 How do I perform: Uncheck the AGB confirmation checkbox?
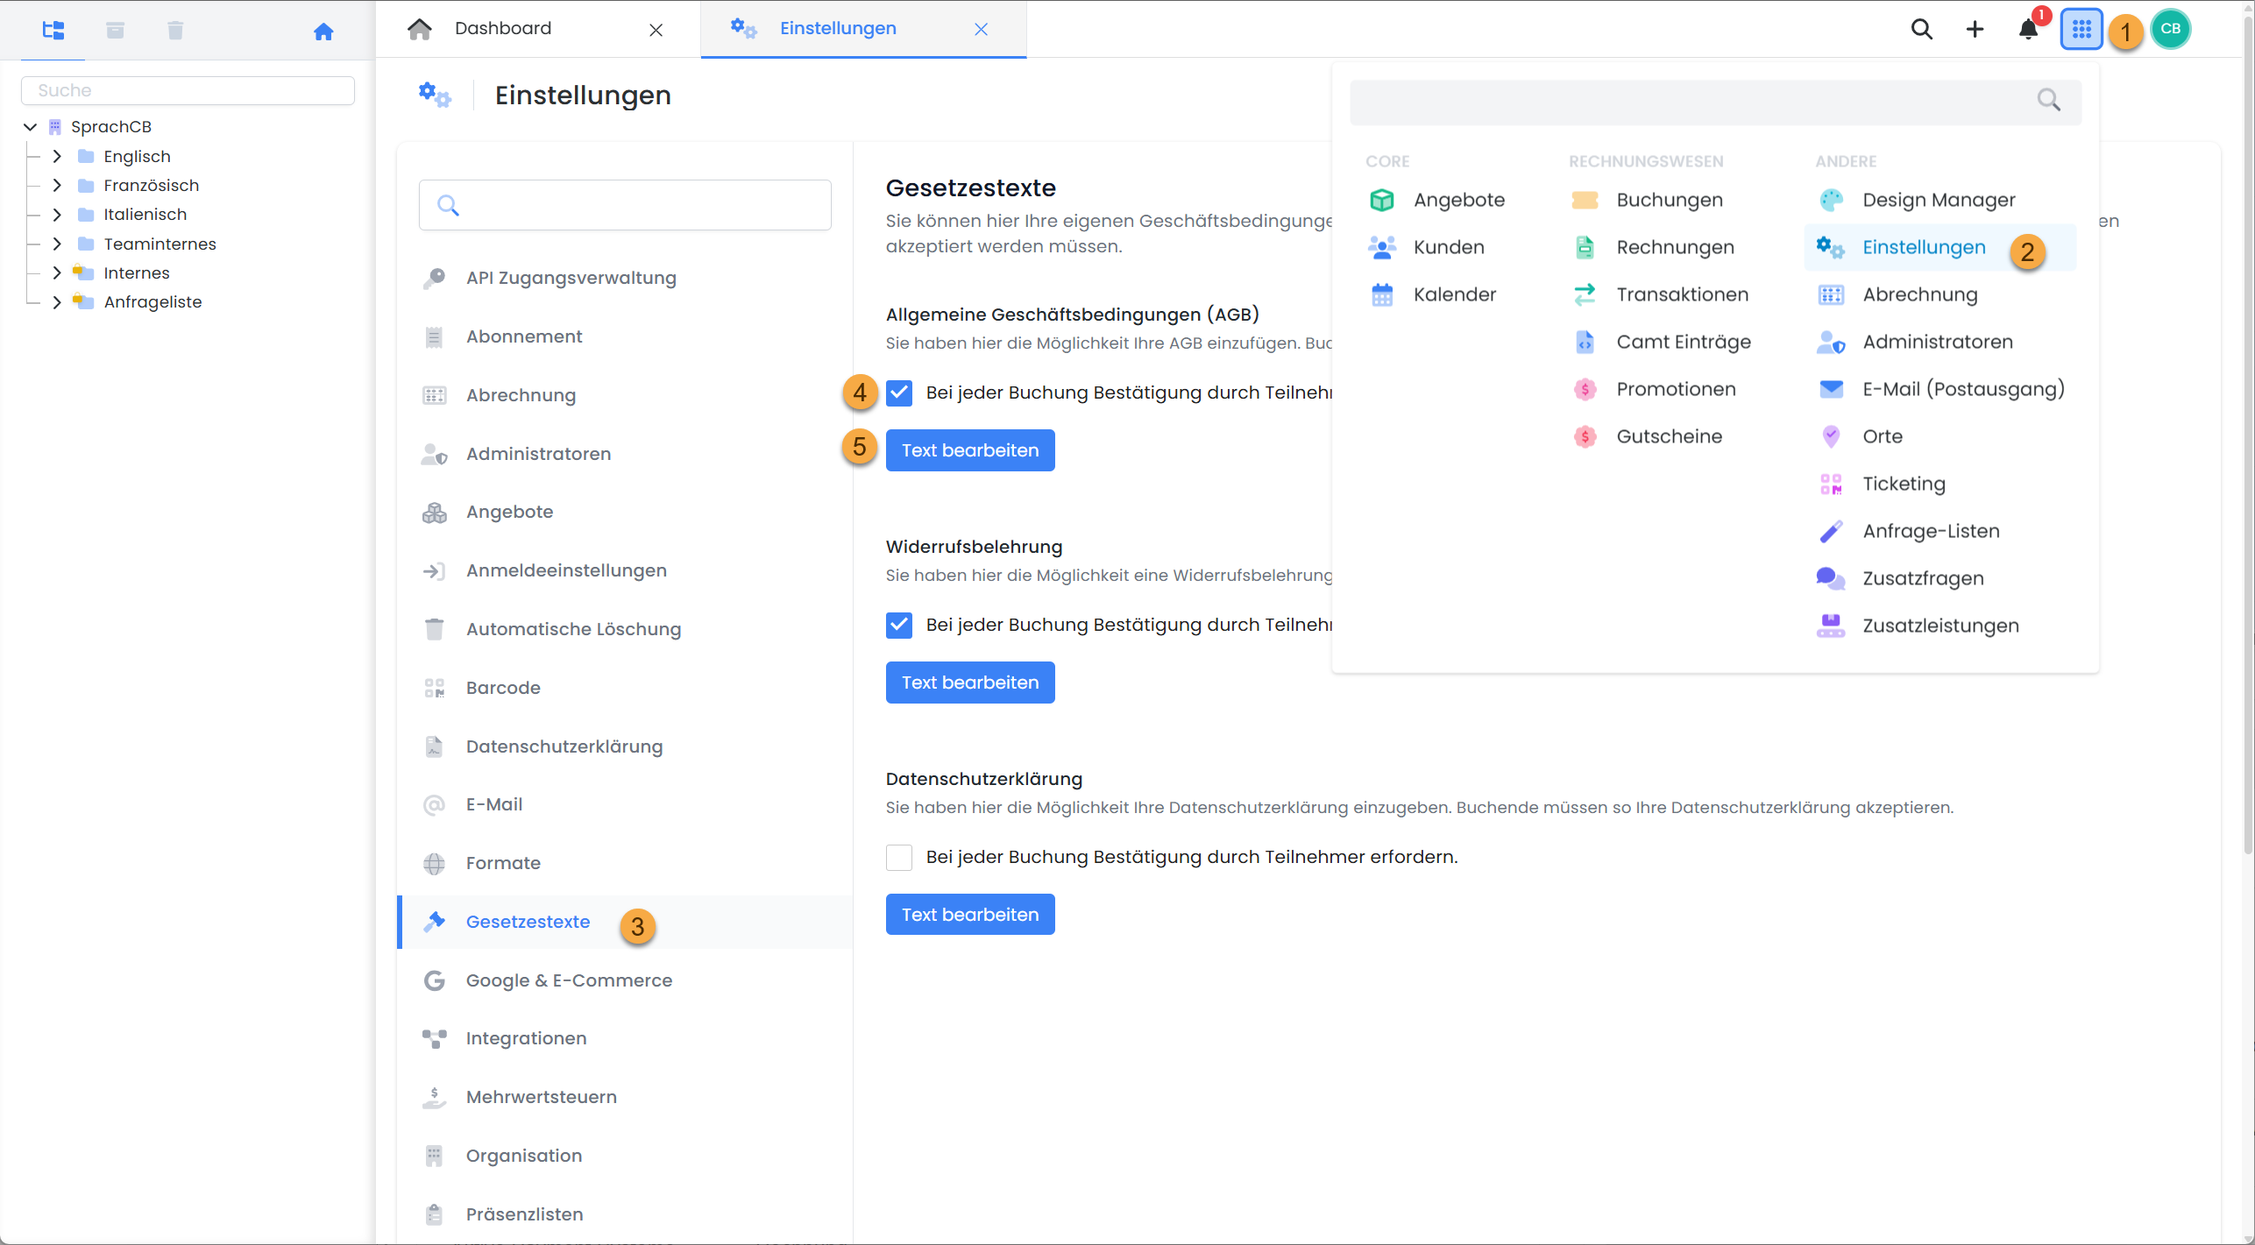pyautogui.click(x=899, y=393)
